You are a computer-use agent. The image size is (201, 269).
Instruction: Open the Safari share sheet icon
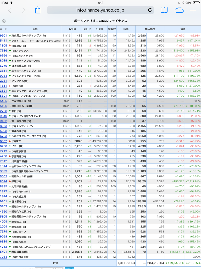point(38,10)
